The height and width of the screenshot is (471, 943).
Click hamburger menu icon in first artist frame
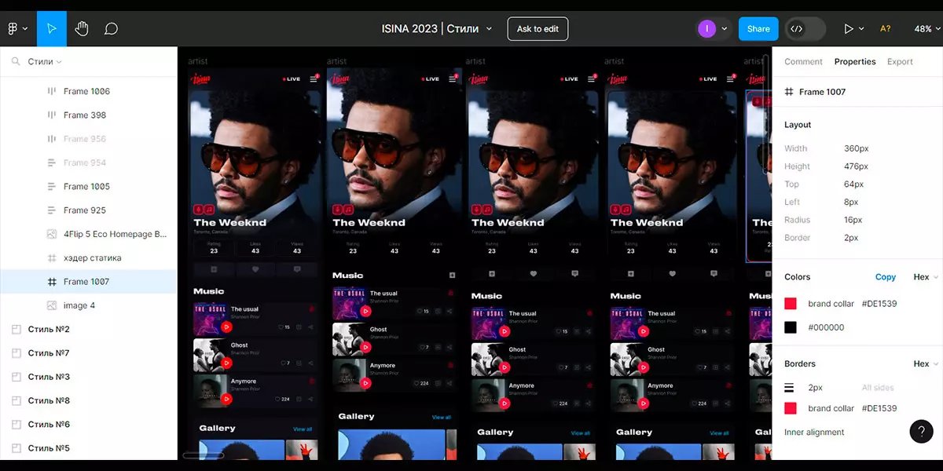[314, 78]
